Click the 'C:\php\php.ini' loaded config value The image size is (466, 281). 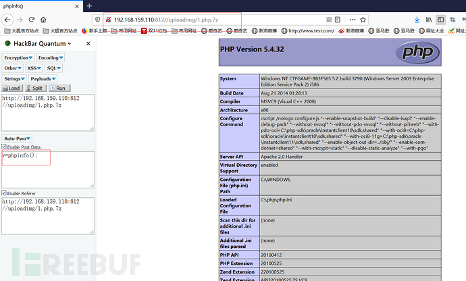coord(276,200)
